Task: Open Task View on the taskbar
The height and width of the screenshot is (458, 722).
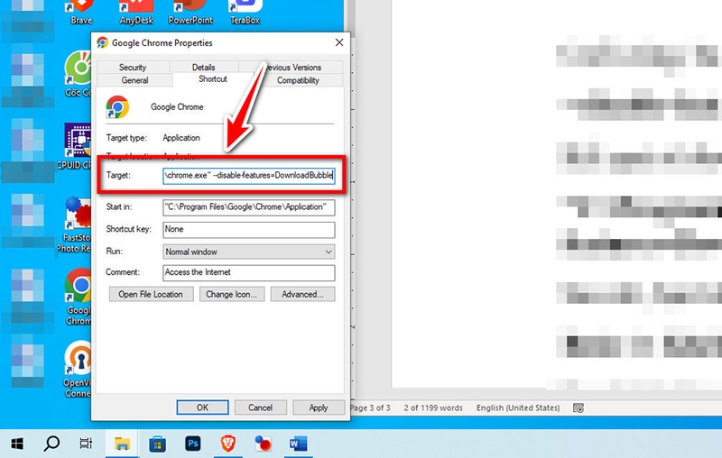Action: 86,444
